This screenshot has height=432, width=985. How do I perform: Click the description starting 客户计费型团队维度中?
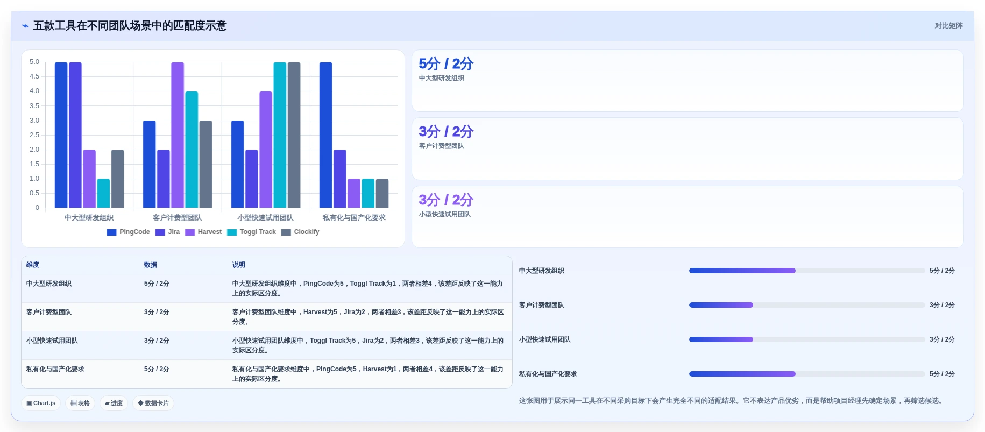pyautogui.click(x=368, y=317)
